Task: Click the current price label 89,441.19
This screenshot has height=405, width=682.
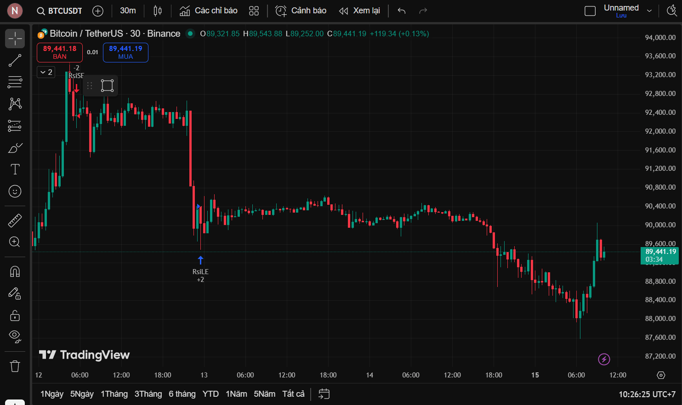Action: 660,255
